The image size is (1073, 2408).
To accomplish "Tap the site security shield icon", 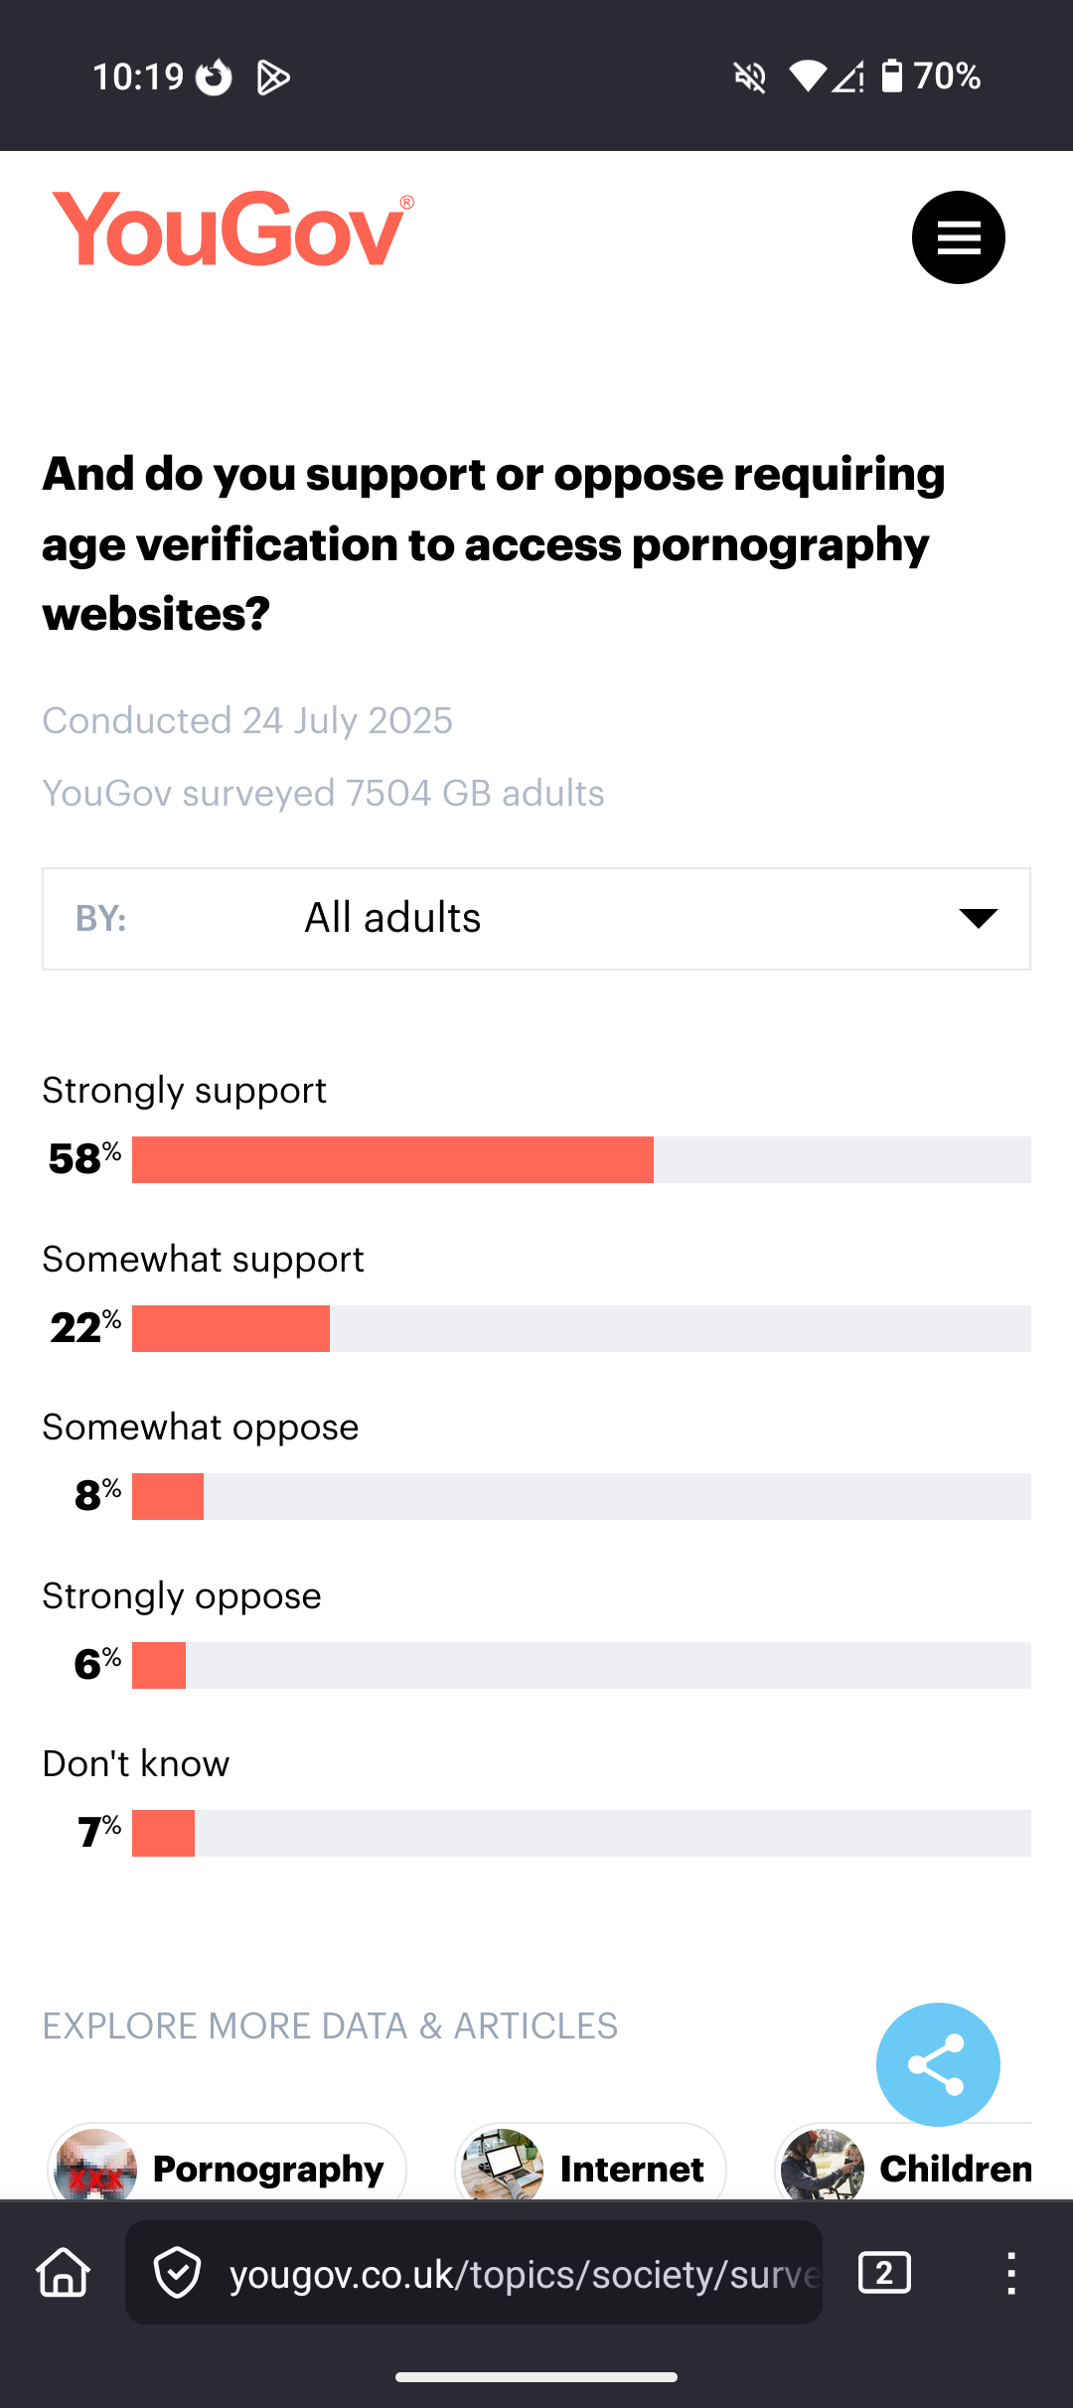I will point(178,2273).
